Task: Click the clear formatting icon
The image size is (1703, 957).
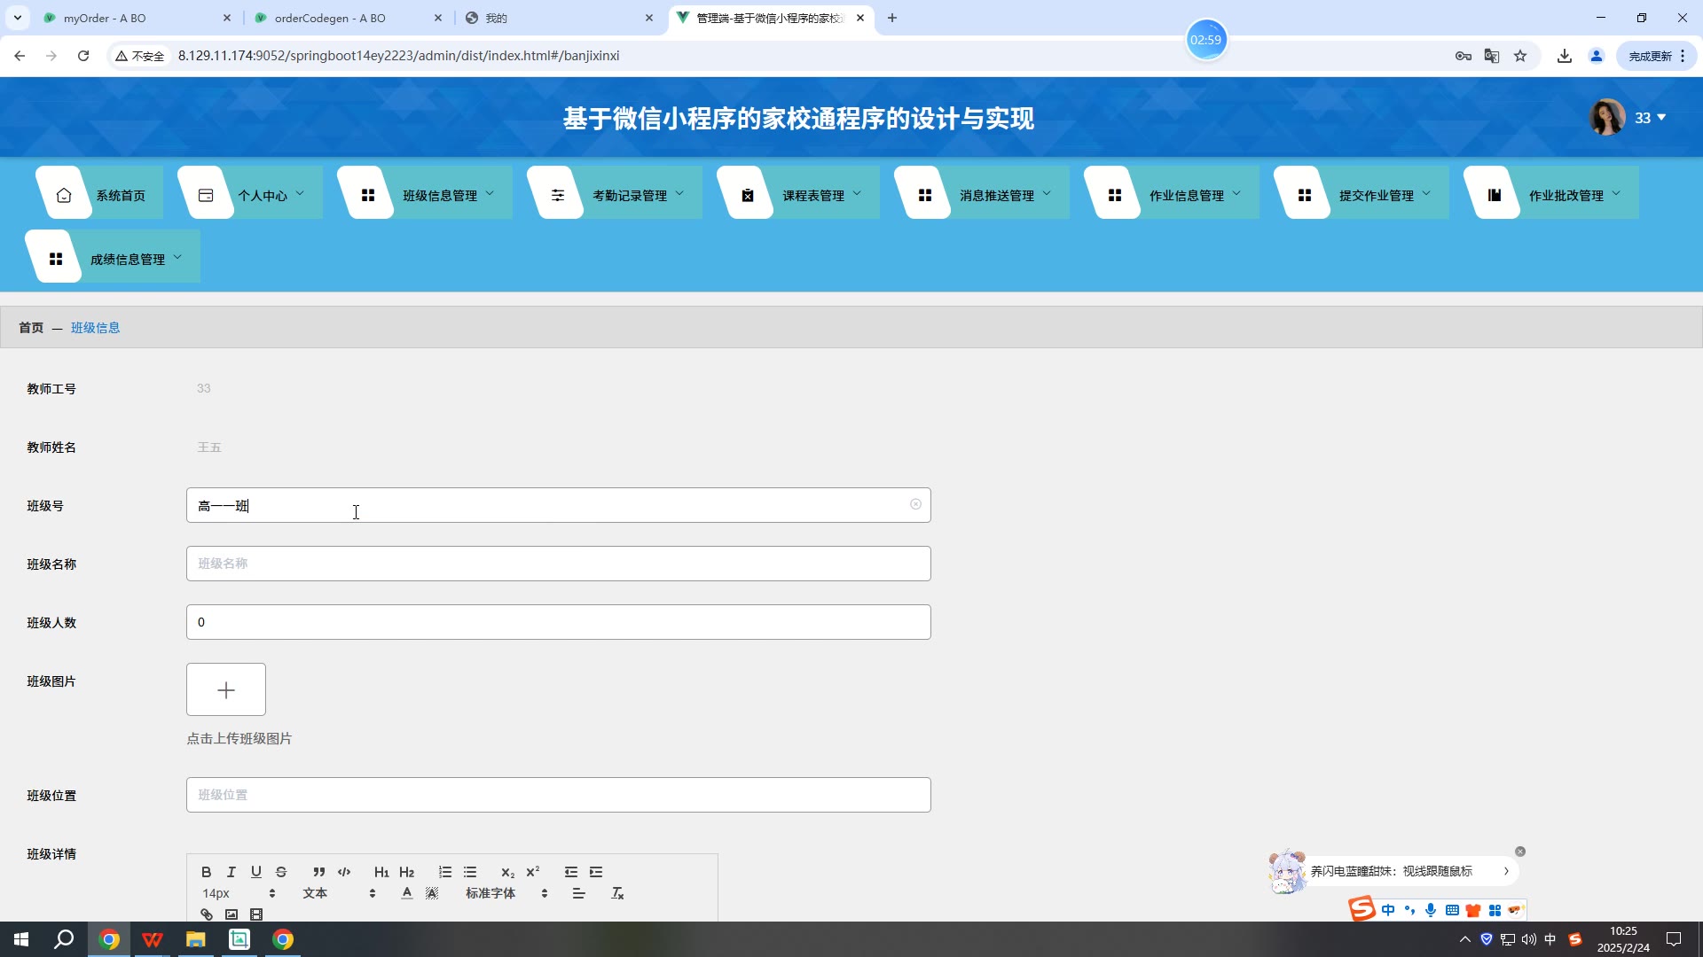Action: (617, 893)
